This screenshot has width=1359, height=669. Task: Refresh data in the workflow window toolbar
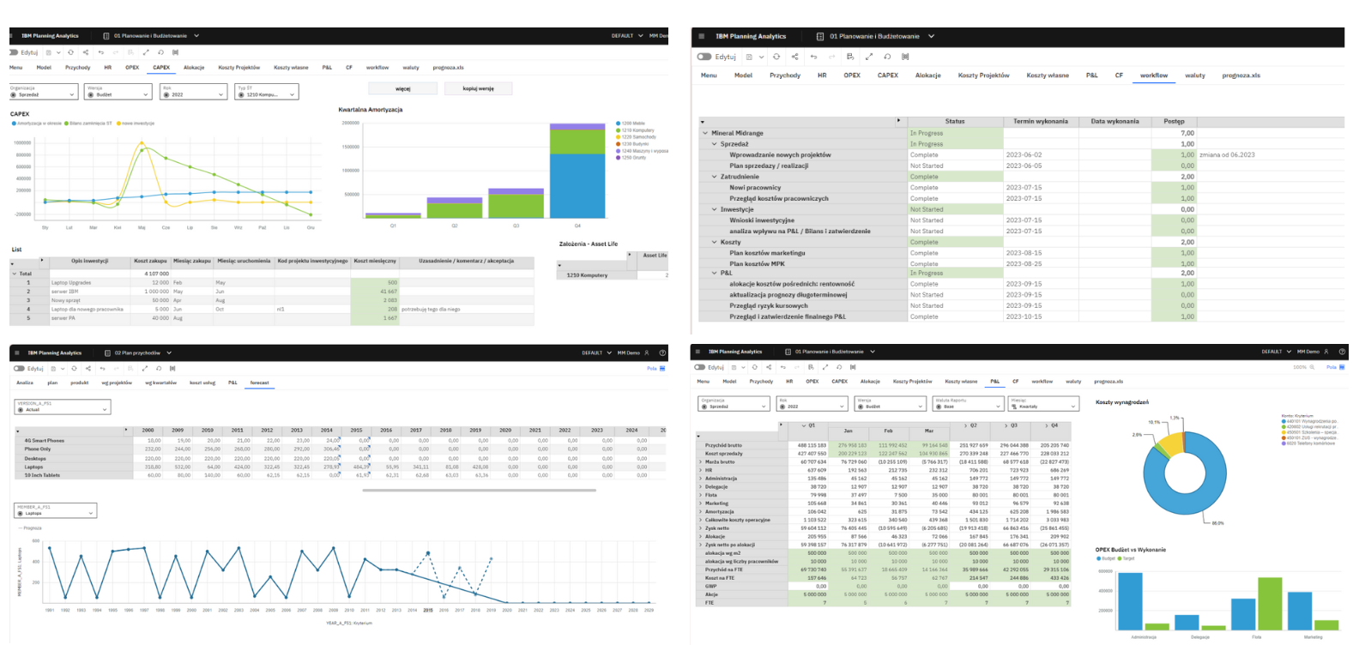pos(776,57)
